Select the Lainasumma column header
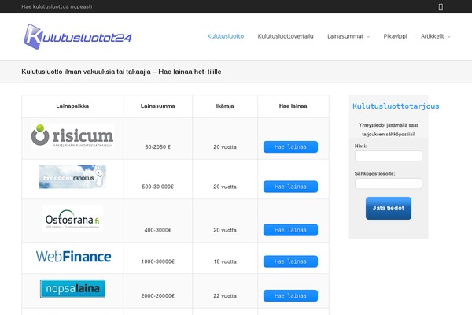 point(158,106)
